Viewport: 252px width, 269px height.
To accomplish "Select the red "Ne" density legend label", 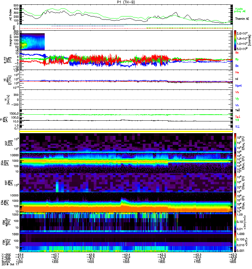I will 237,72.
